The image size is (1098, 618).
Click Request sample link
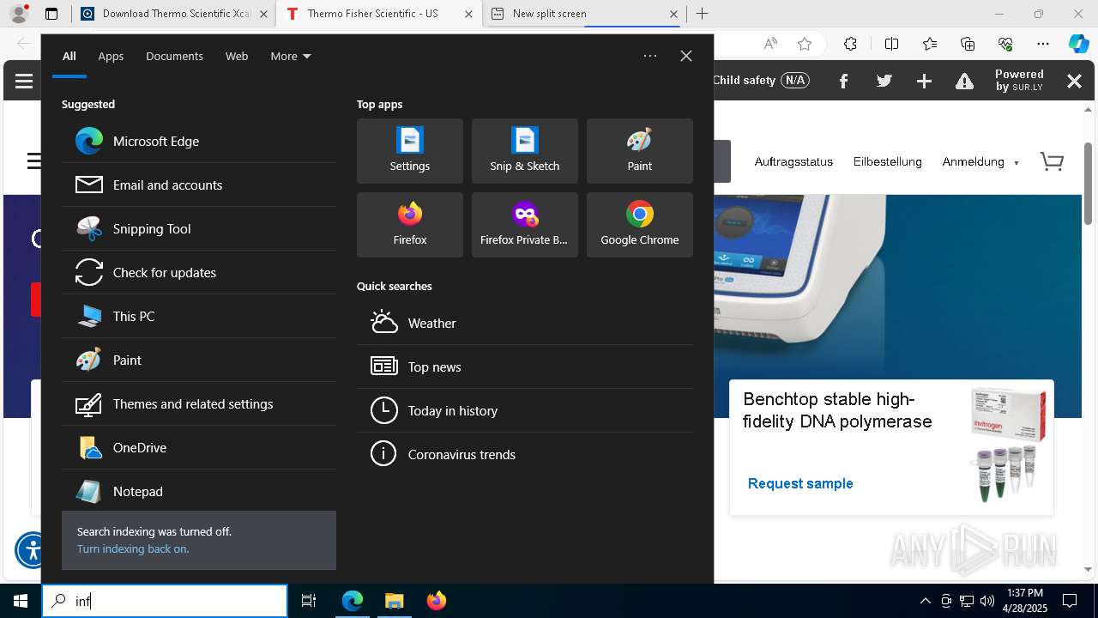pyautogui.click(x=800, y=483)
